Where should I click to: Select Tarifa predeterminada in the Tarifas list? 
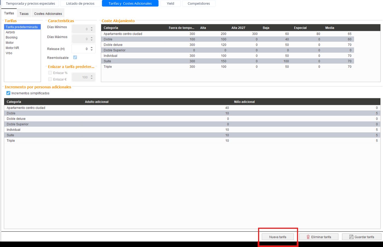(22, 27)
